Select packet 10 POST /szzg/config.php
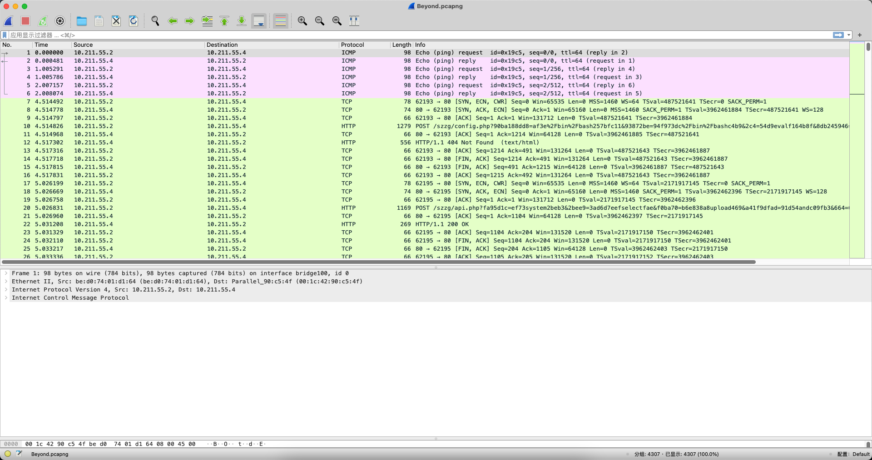The image size is (872, 460). point(425,126)
